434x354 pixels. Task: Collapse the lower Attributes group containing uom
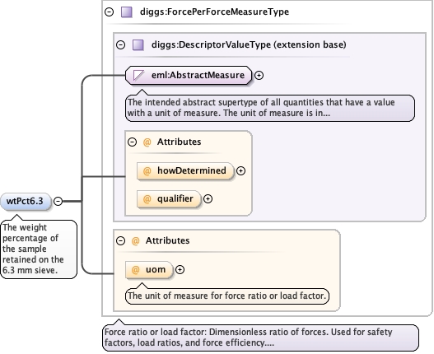(121, 240)
